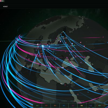This screenshot has width=108, height=108.
Task: Select the pink arrow marker over Russia
Action: coord(103,37)
